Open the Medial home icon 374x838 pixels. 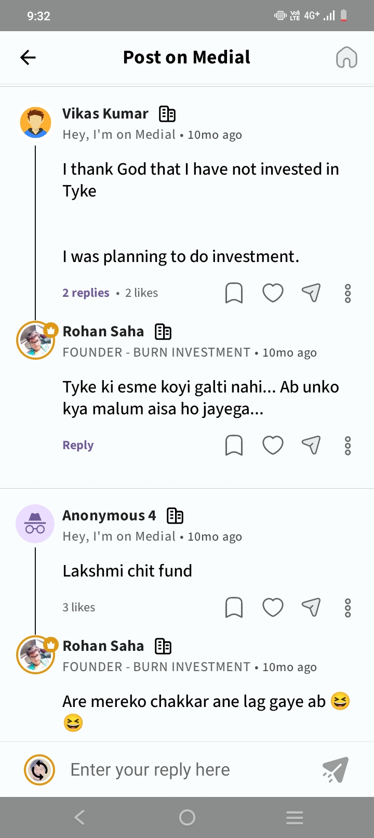tap(346, 57)
